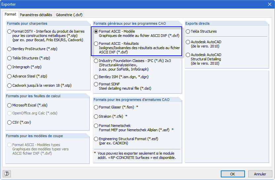This screenshot has width=275, height=180.
Task: Open the Paramètres détaillés tab
Action: point(36,15)
